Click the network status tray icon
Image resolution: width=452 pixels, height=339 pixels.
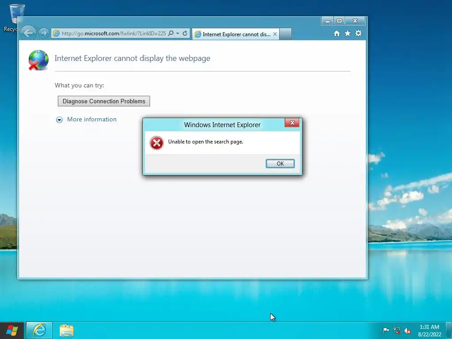coord(397,330)
